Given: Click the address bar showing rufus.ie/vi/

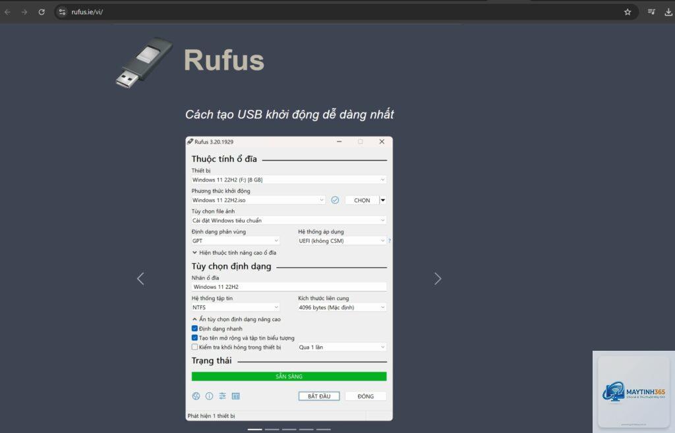Looking at the screenshot, I should coord(344,12).
